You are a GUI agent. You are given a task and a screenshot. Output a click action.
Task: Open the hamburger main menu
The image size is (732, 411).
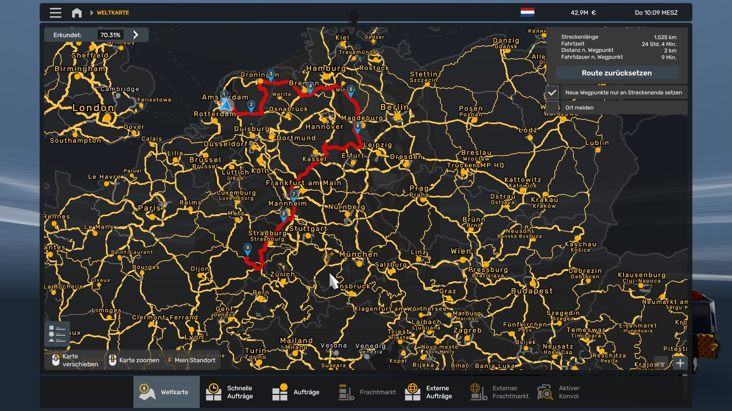(55, 13)
